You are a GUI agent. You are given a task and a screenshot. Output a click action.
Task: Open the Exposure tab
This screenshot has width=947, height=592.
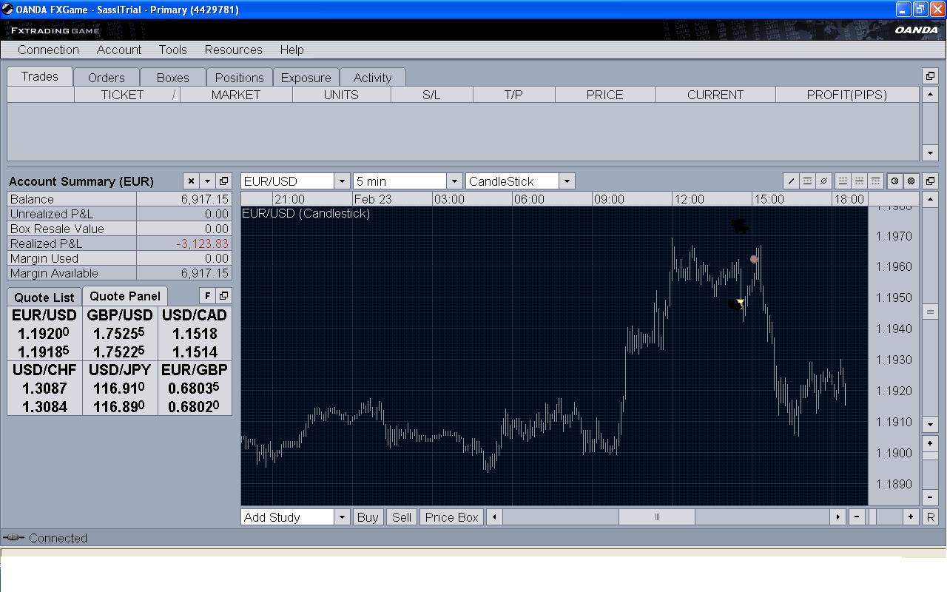pos(306,78)
